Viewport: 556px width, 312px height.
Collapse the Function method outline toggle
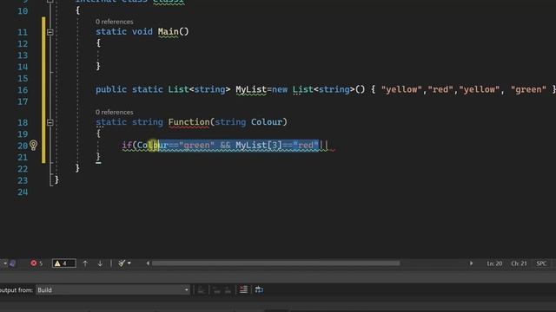pyautogui.click(x=50, y=122)
